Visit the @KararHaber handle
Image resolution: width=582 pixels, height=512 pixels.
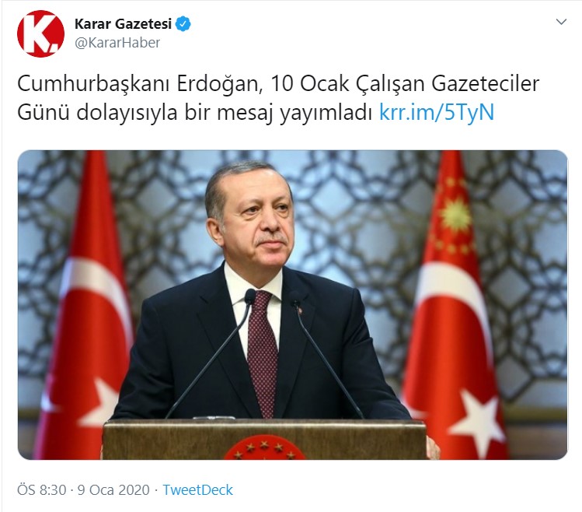tap(117, 43)
